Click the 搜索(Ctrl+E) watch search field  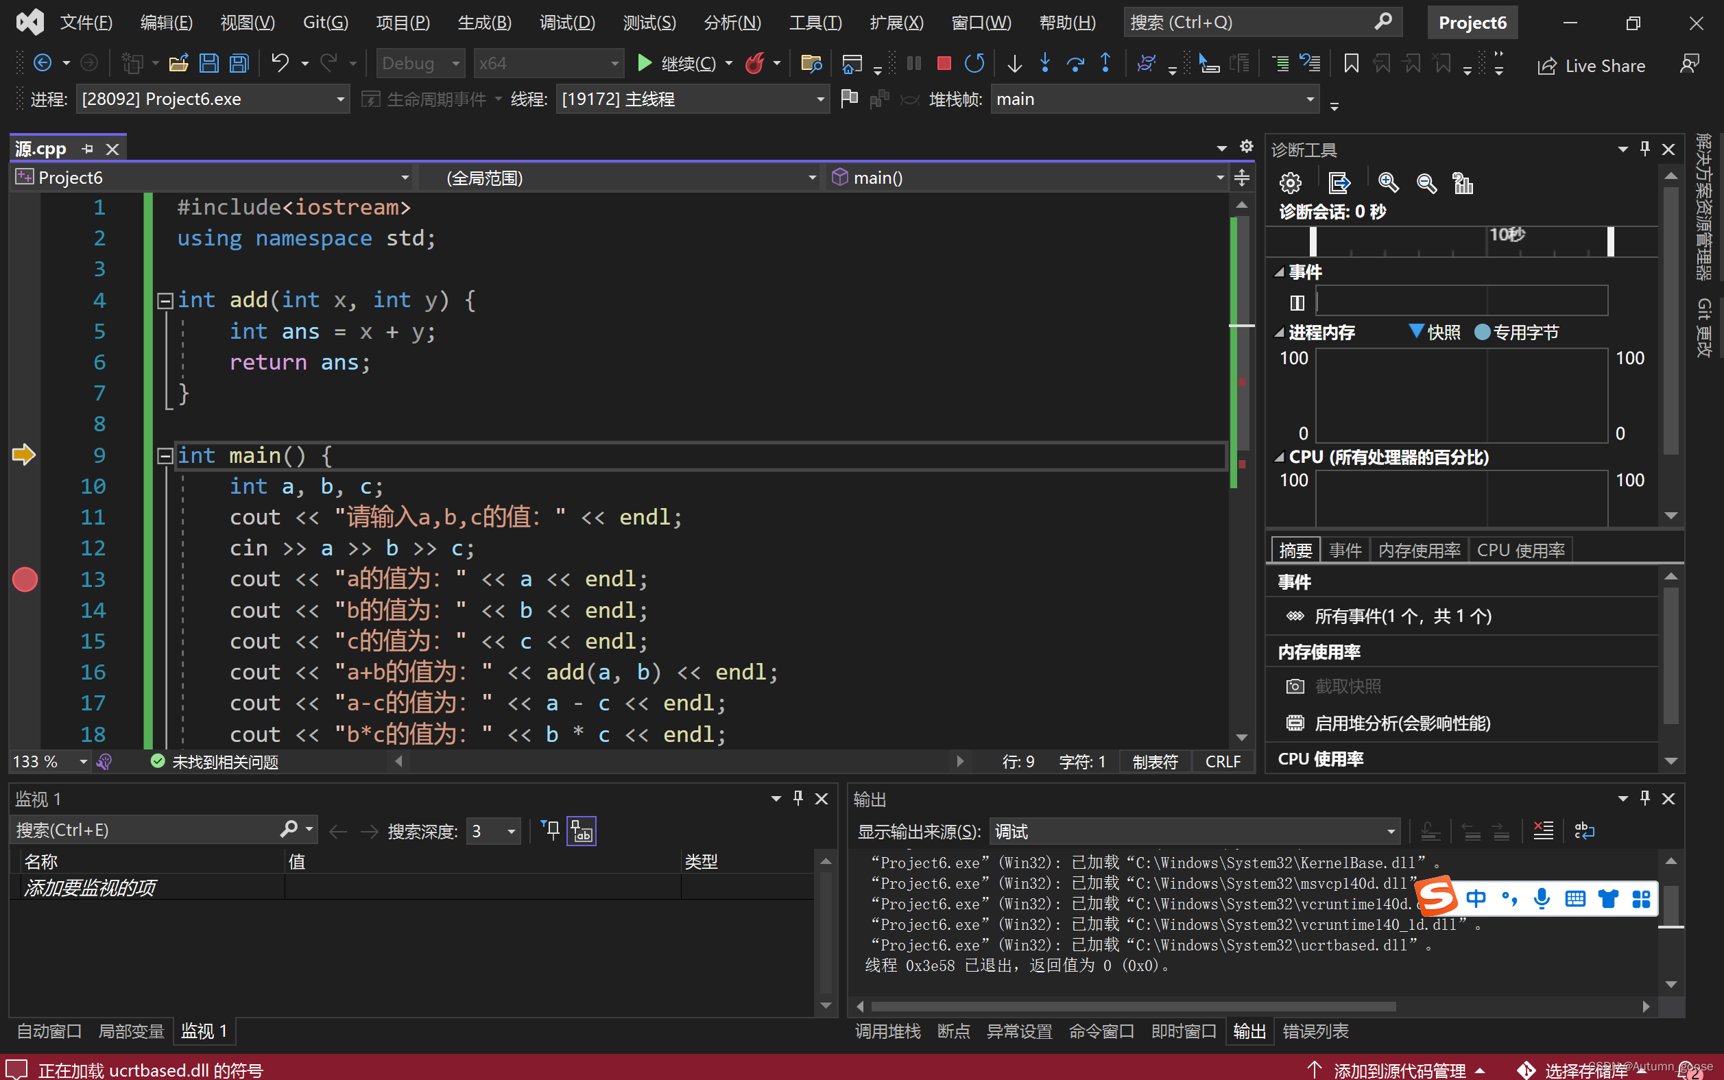(x=143, y=830)
